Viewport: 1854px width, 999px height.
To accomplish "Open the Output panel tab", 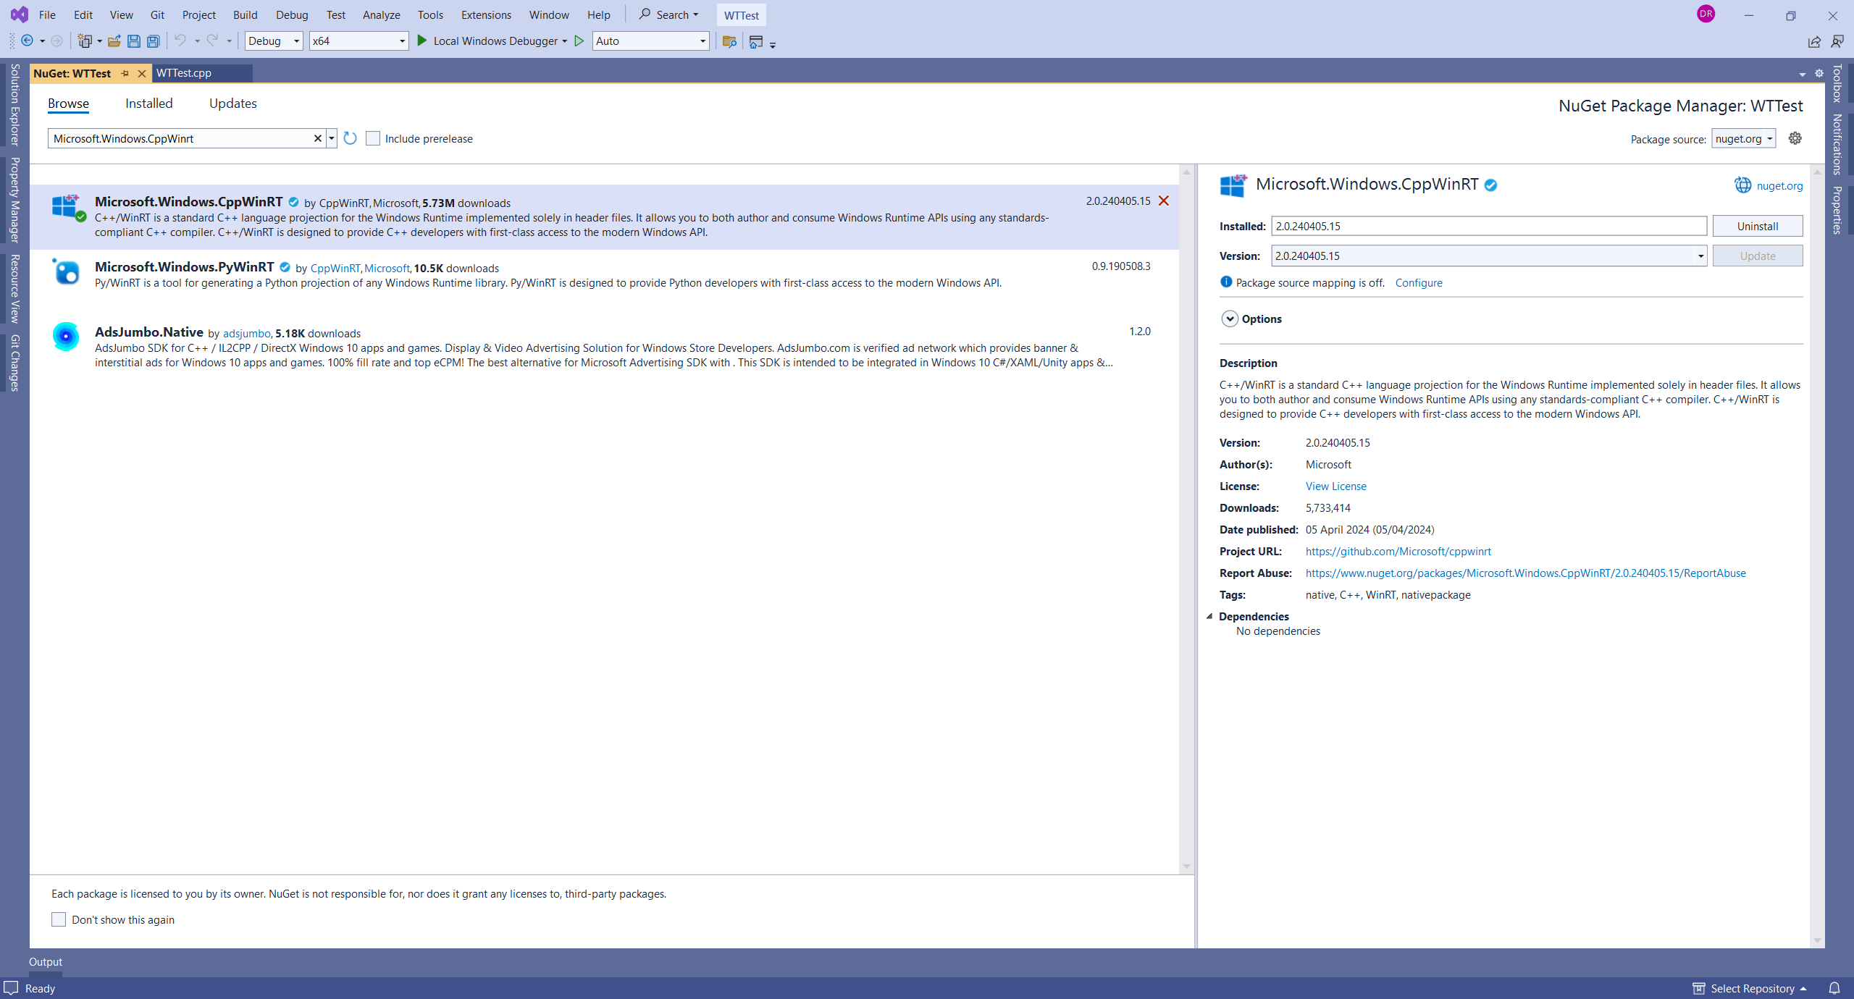I will (46, 961).
